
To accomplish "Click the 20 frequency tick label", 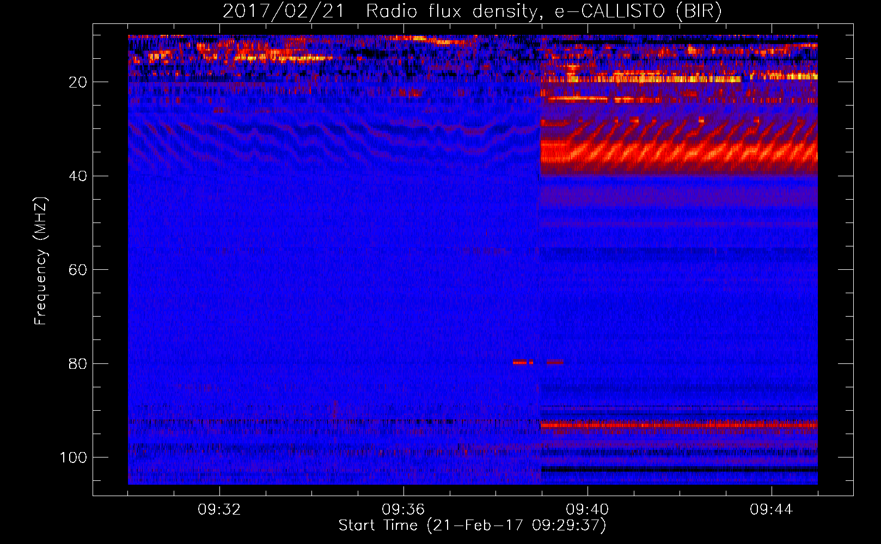I will pyautogui.click(x=78, y=82).
